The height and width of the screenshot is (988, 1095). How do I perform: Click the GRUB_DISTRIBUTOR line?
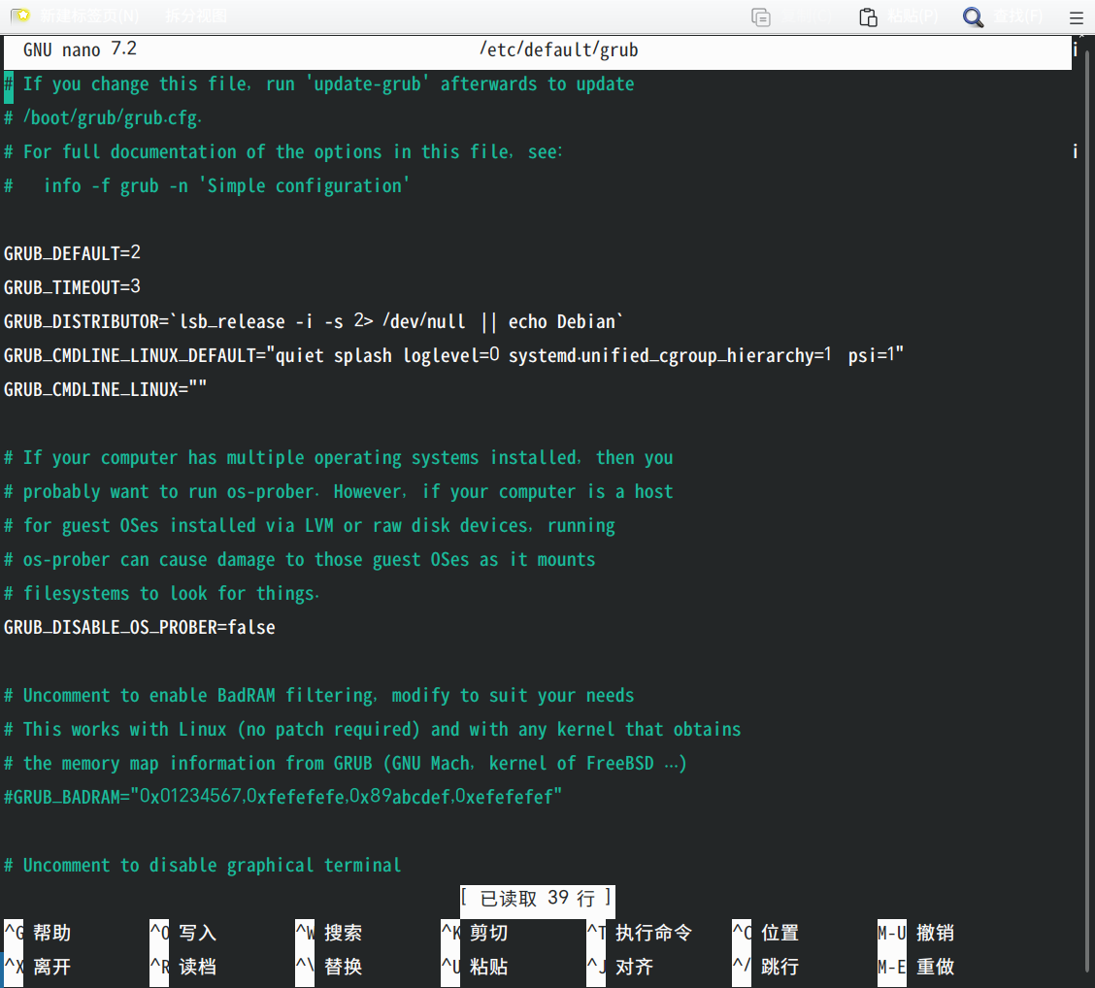313,321
